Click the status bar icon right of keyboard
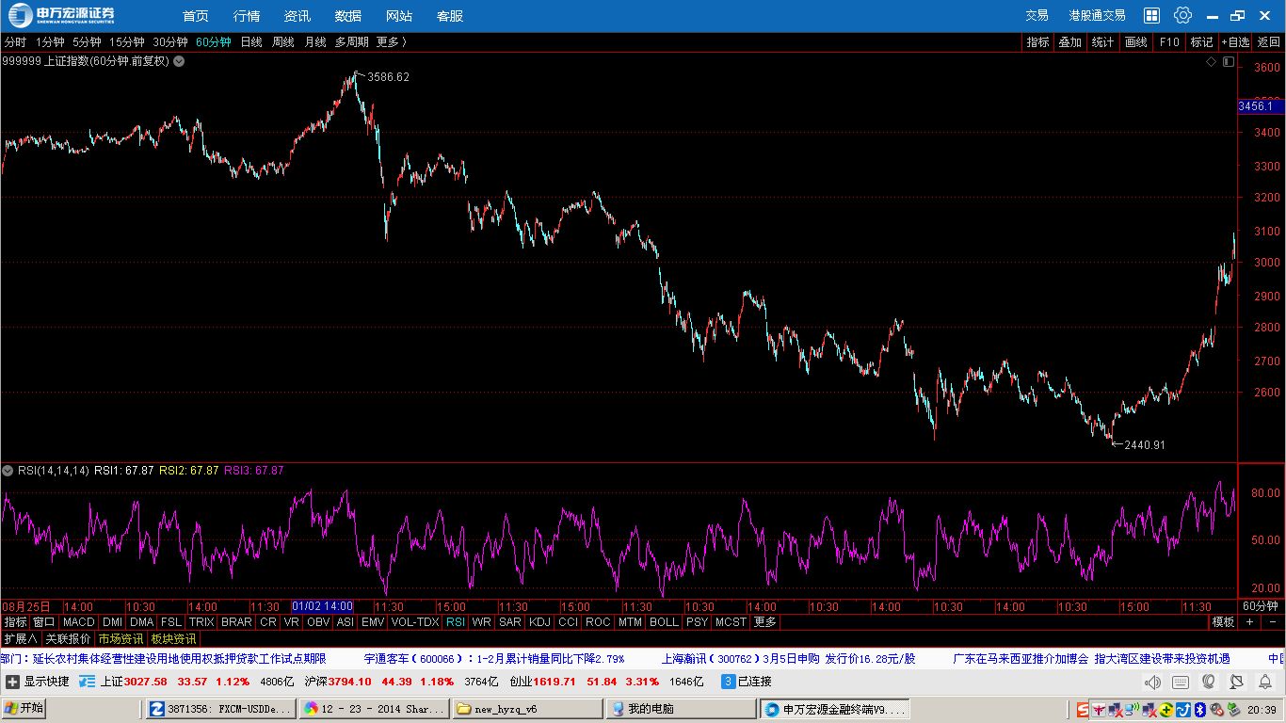The height and width of the screenshot is (723, 1286). [1209, 682]
